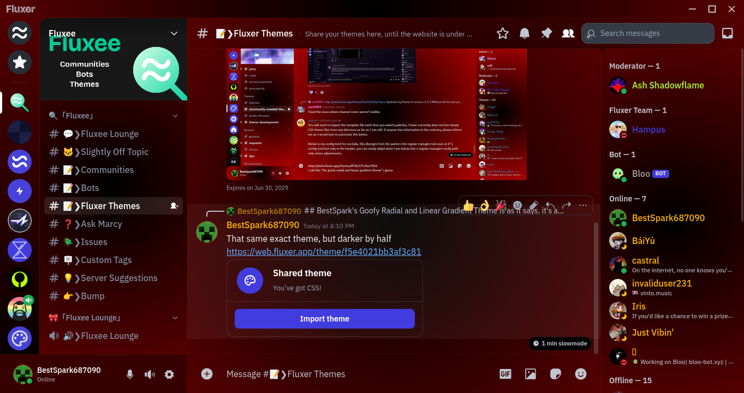Collapse the 「Fluxee」 channel category
The image size is (744, 393).
coord(175,116)
